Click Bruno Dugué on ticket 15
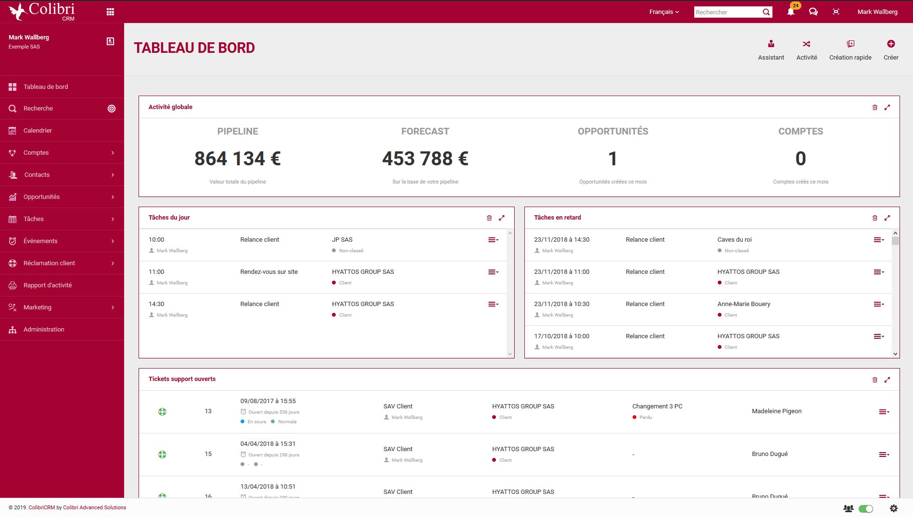The width and height of the screenshot is (913, 517). (770, 454)
